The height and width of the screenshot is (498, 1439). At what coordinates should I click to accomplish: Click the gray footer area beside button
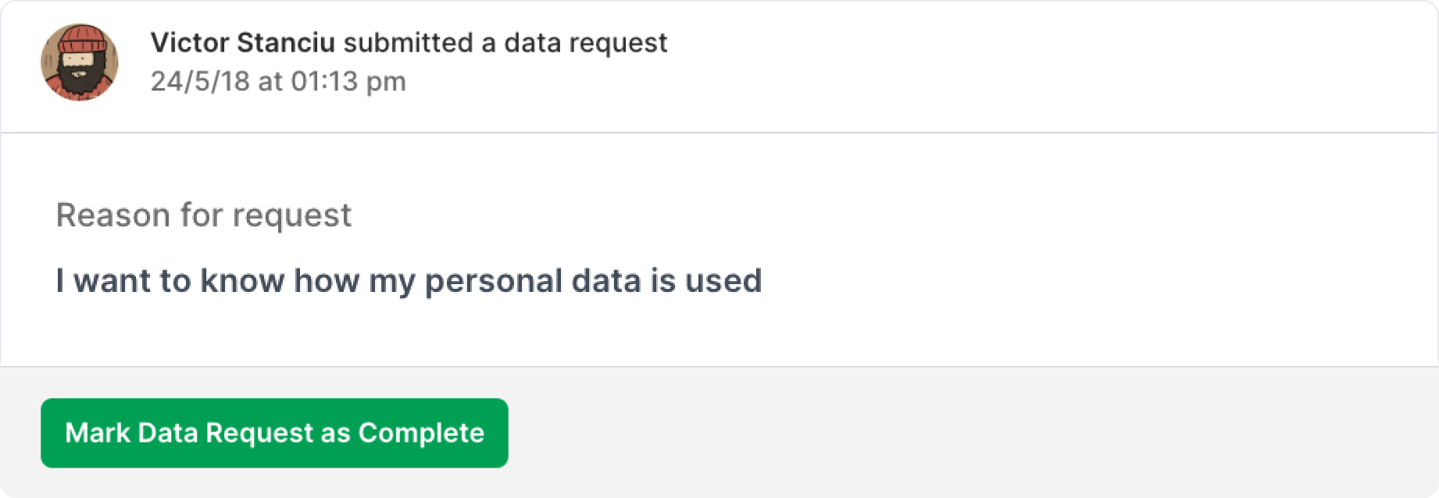point(937,433)
